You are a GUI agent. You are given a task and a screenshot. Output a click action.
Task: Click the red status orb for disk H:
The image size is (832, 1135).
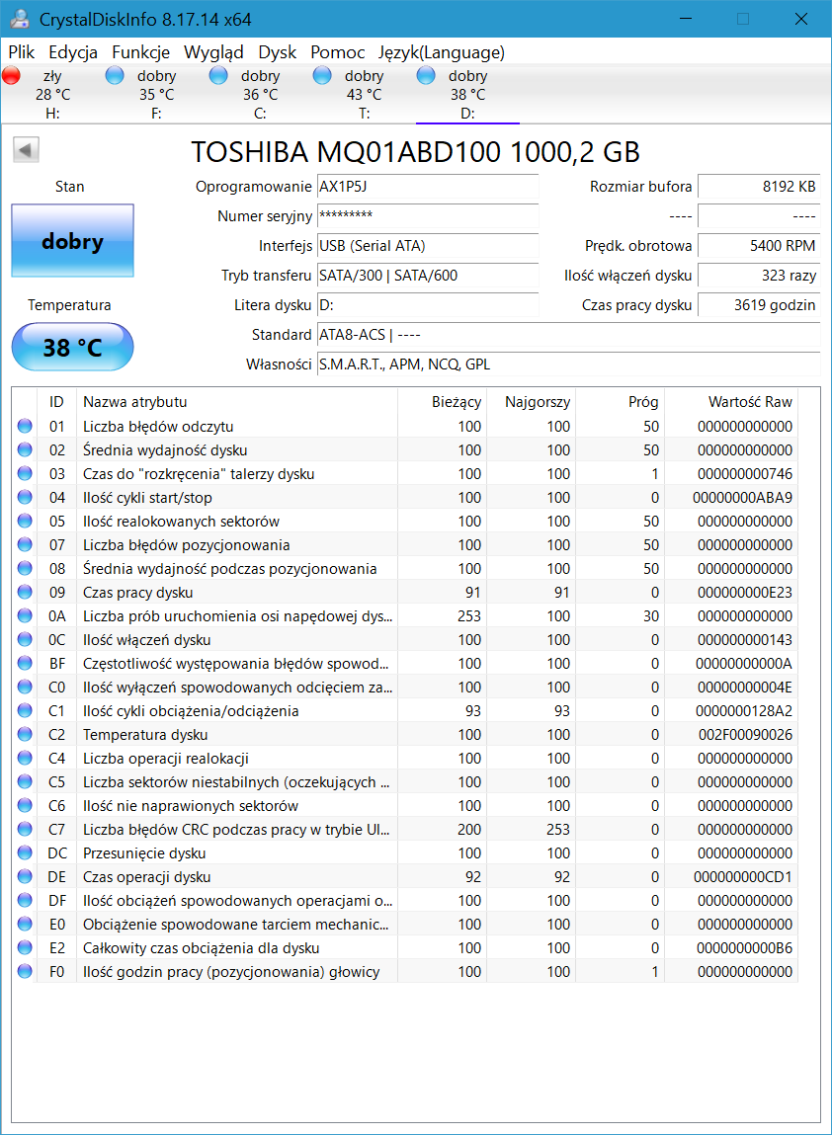[x=12, y=76]
